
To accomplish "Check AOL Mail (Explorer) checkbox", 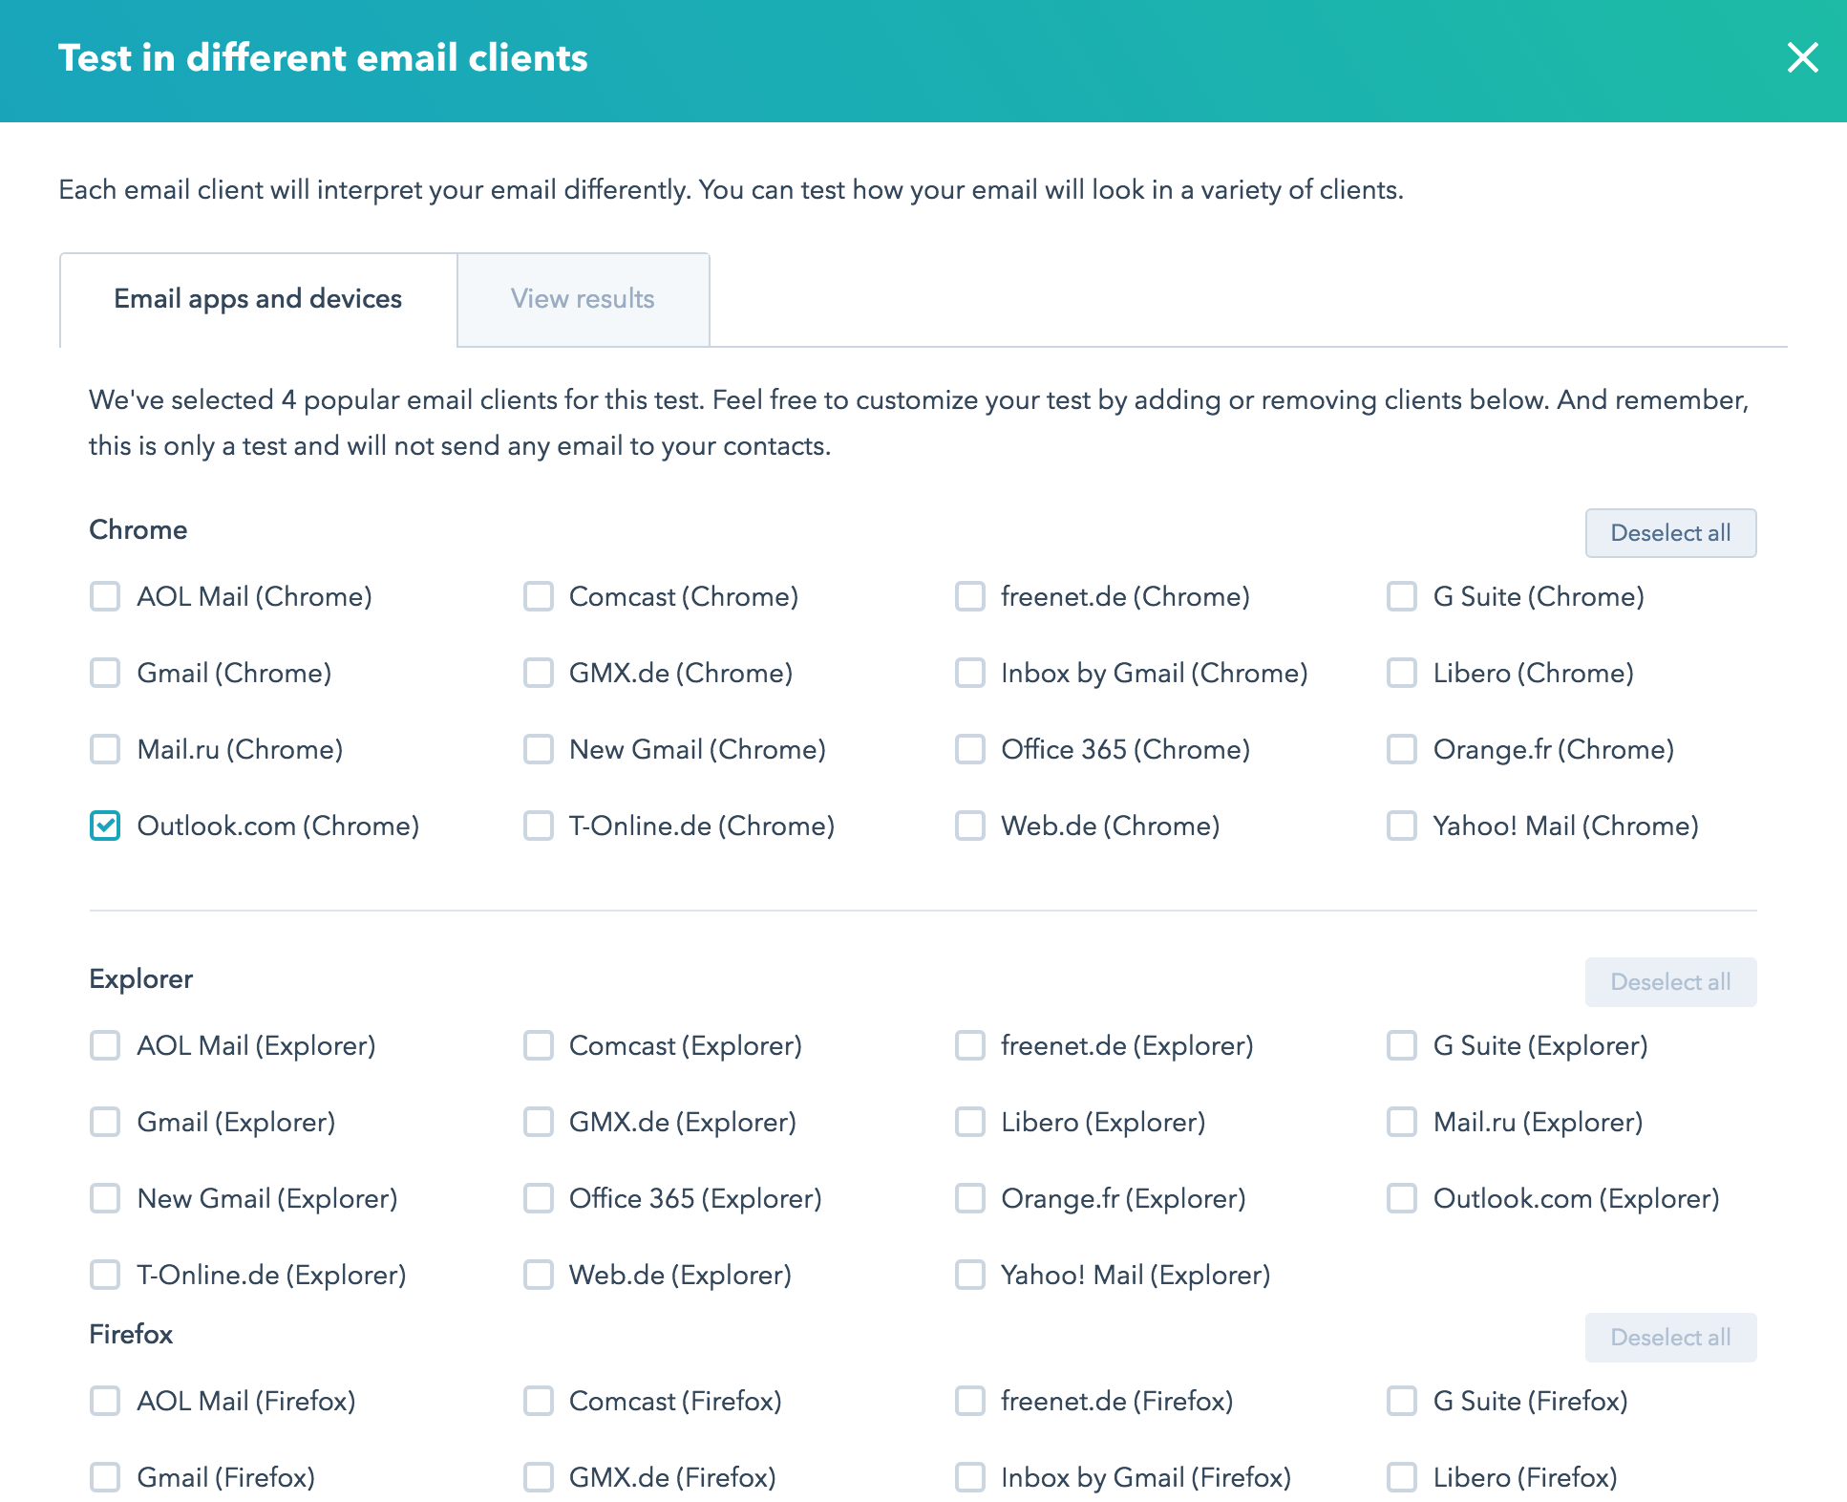I will (x=105, y=1045).
